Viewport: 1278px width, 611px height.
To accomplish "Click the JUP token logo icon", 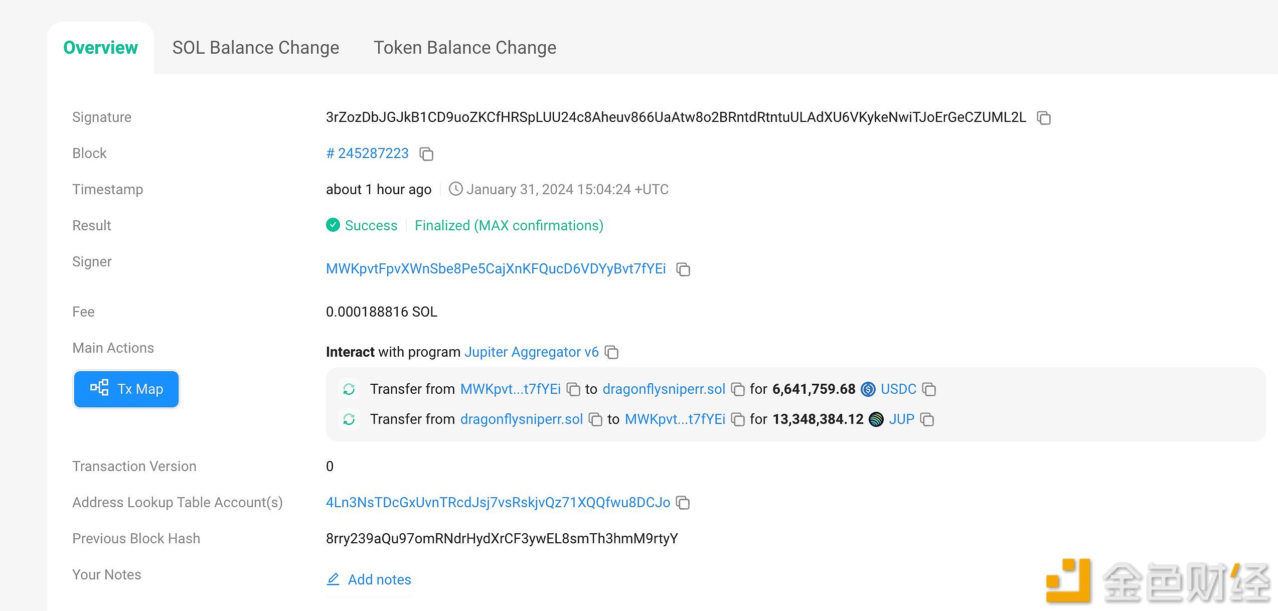I will pyautogui.click(x=876, y=419).
